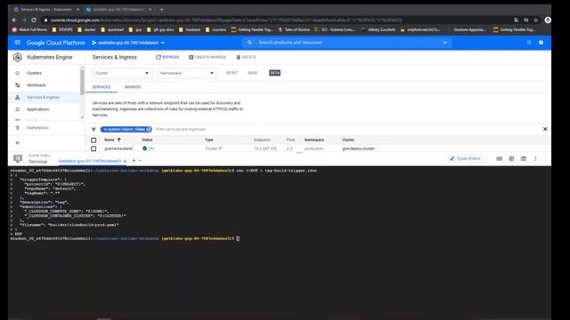Open the Namespace filter dropdown
This screenshot has height=320, width=570.
188,73
